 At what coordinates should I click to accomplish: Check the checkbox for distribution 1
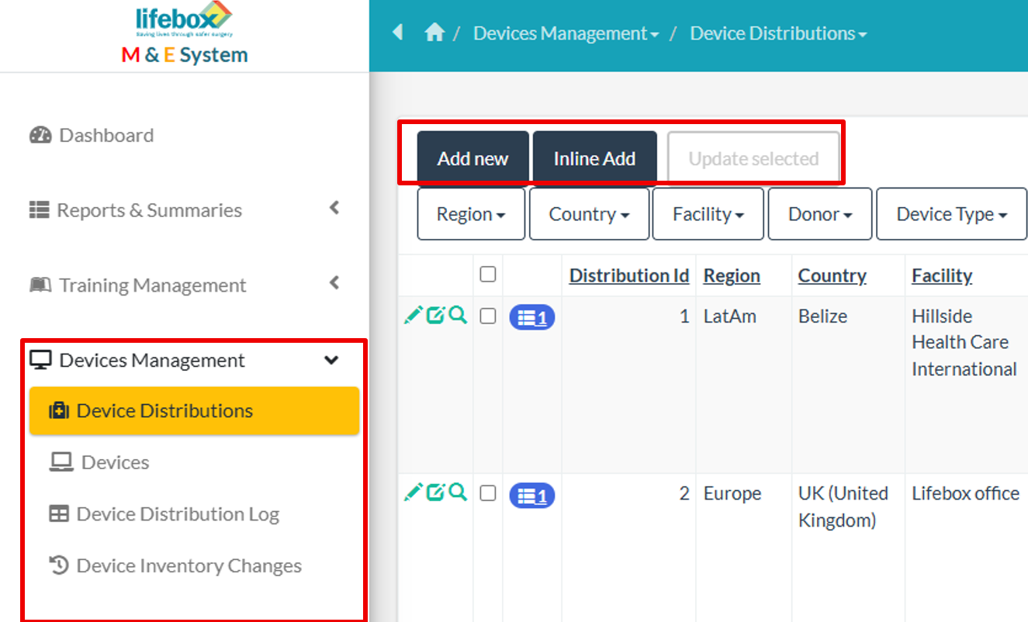[x=488, y=316]
